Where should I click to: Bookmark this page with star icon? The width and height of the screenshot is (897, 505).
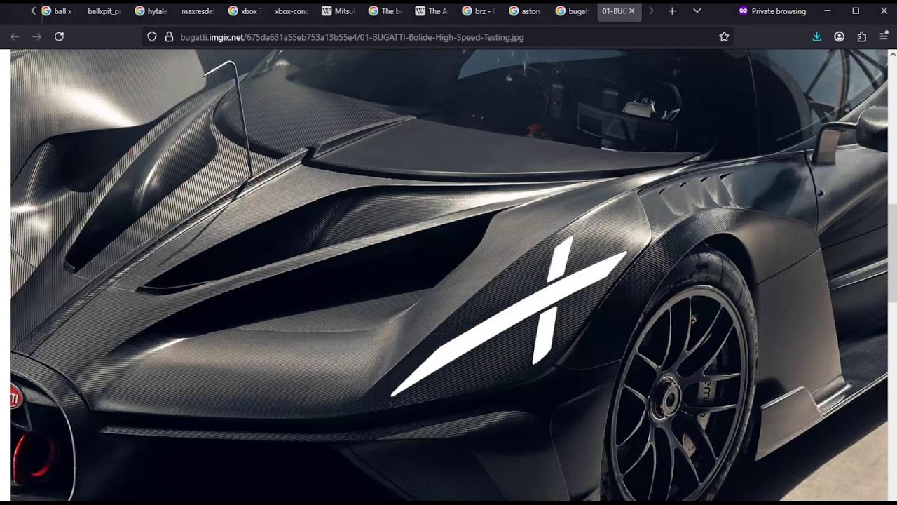click(724, 36)
